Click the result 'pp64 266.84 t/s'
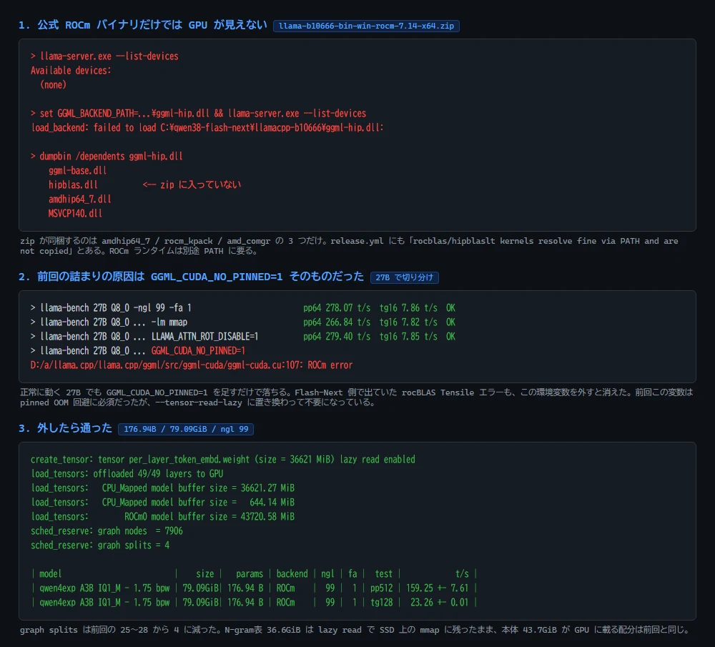Image resolution: width=715 pixels, height=647 pixels. point(337,322)
